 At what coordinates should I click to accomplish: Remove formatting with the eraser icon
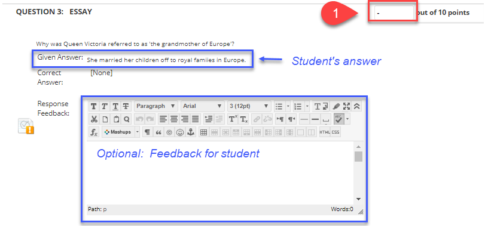(x=336, y=106)
